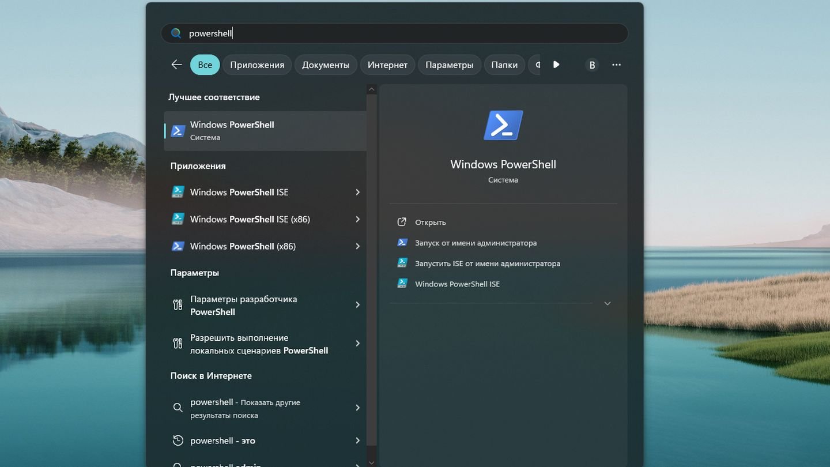Click the web search magnifier icon for powershell
The width and height of the screenshot is (830, 467).
pos(178,408)
